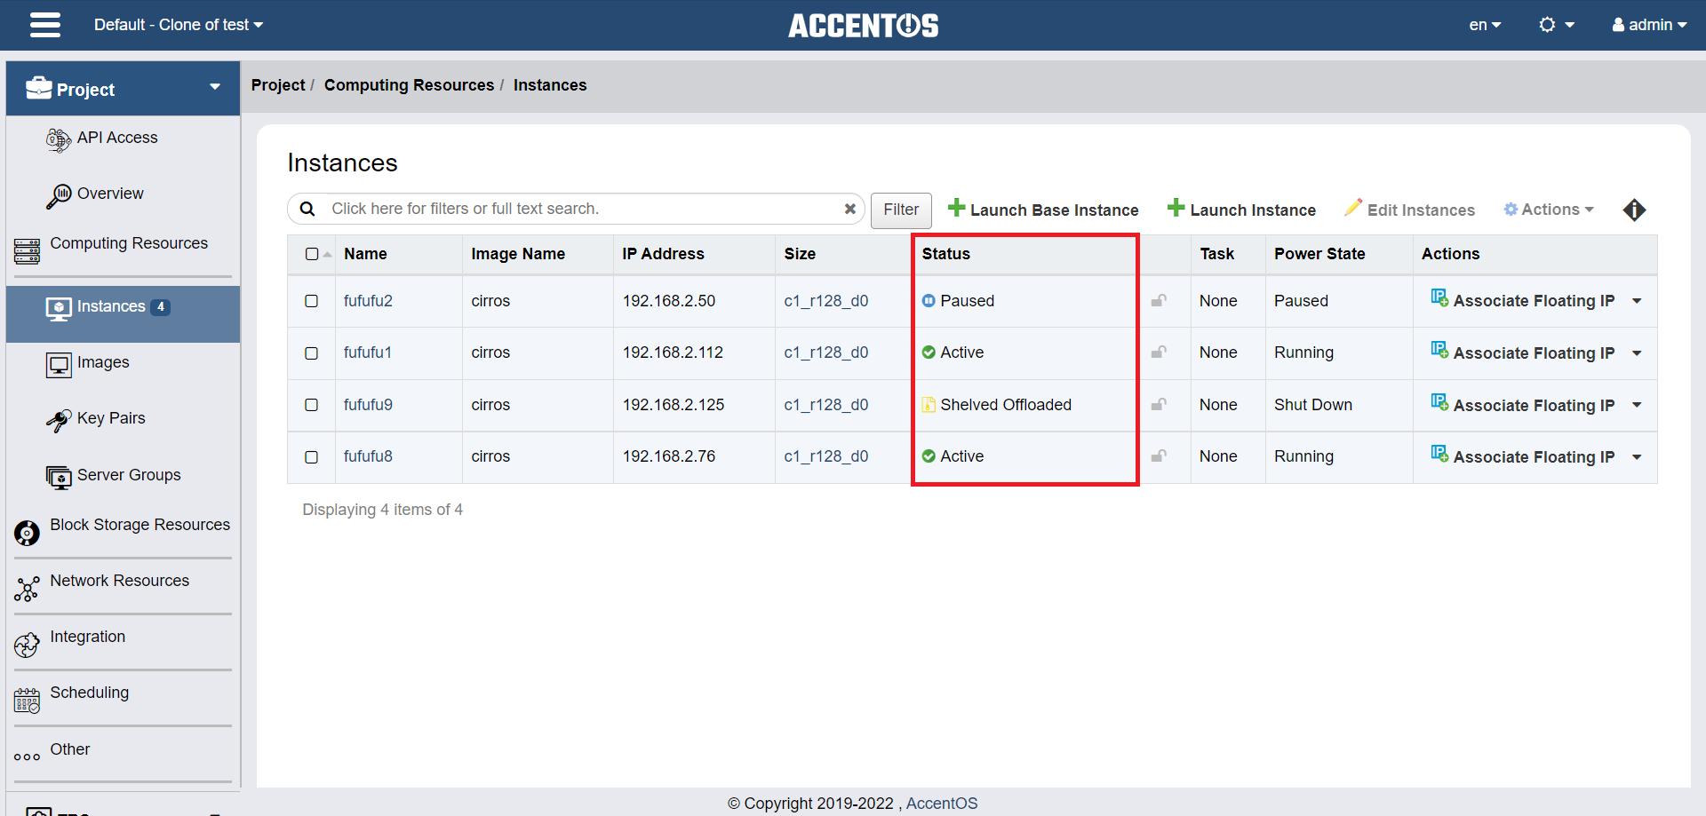
Task: Expand action dropdown arrow for fufufu8
Action: (x=1637, y=457)
